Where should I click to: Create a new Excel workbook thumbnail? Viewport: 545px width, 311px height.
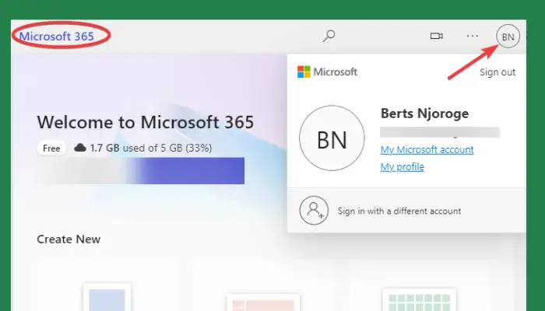[x=419, y=300]
